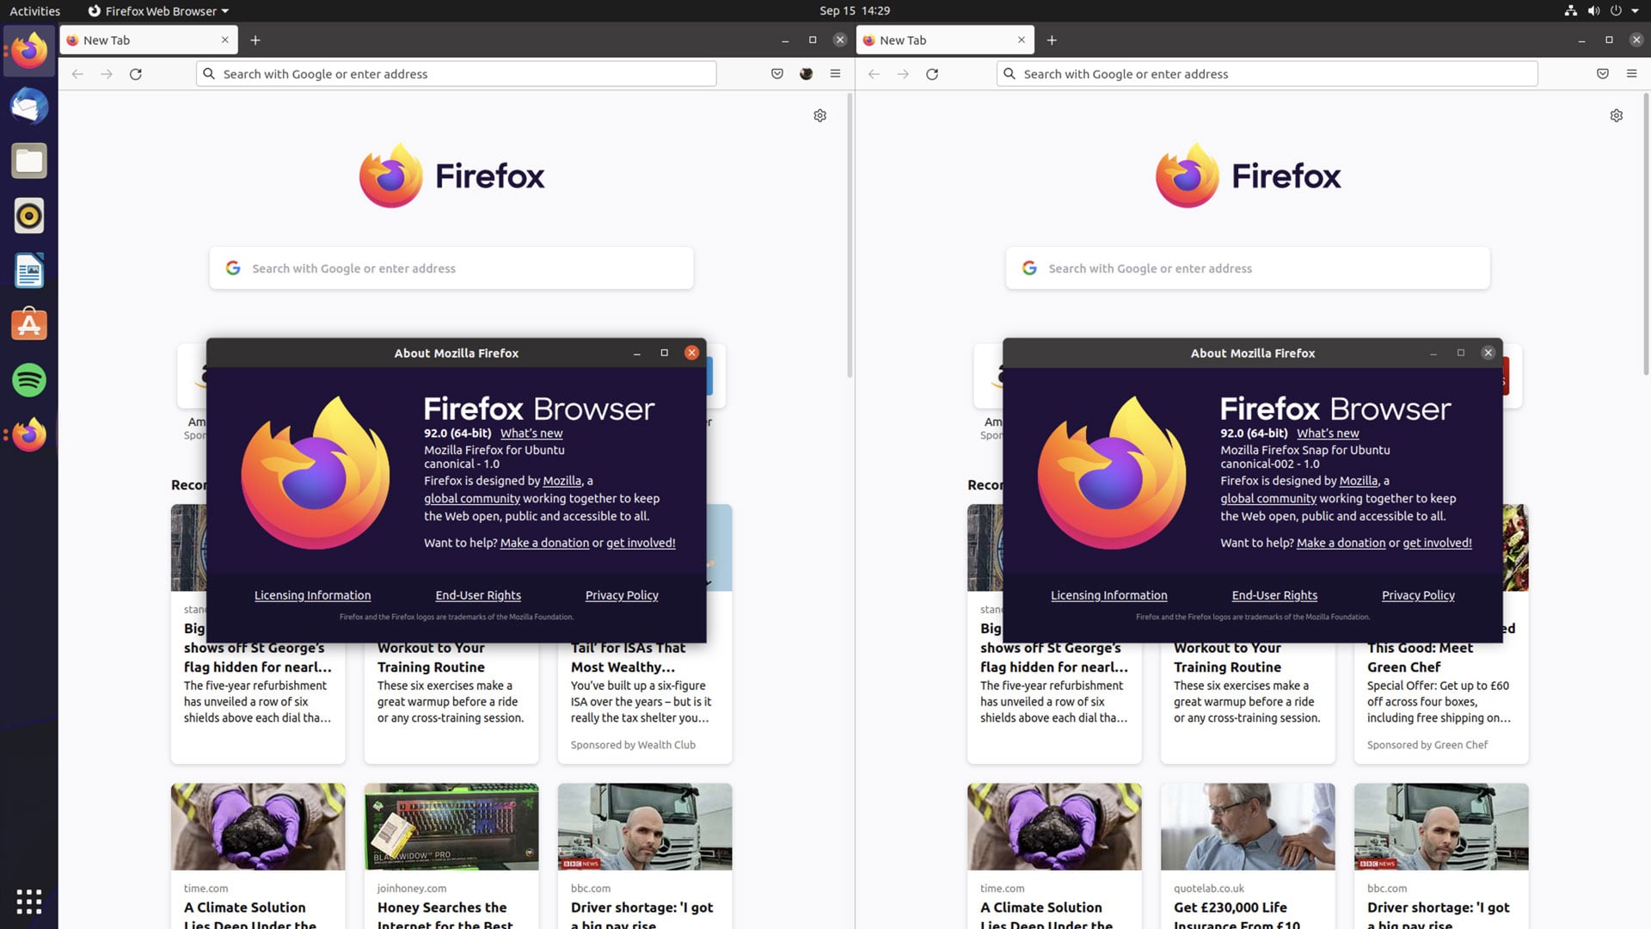Click the profile avatar in the left Firefox toolbar
Screen dimensions: 1651x929
coord(807,74)
